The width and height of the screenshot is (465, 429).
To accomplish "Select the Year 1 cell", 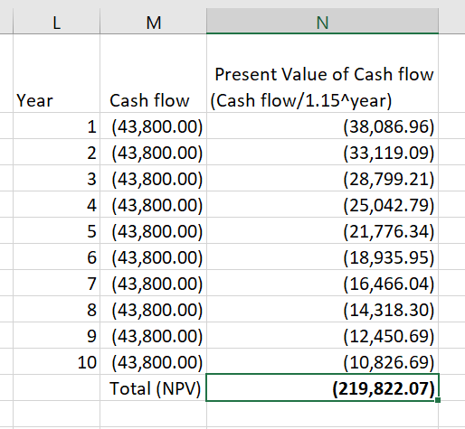I will coord(56,126).
